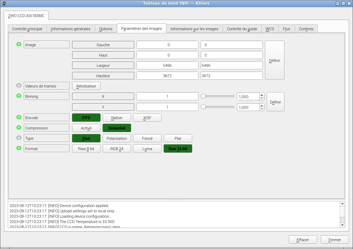
Task: Click the grey status light beside Valeurs de trames
Action: click(x=19, y=85)
